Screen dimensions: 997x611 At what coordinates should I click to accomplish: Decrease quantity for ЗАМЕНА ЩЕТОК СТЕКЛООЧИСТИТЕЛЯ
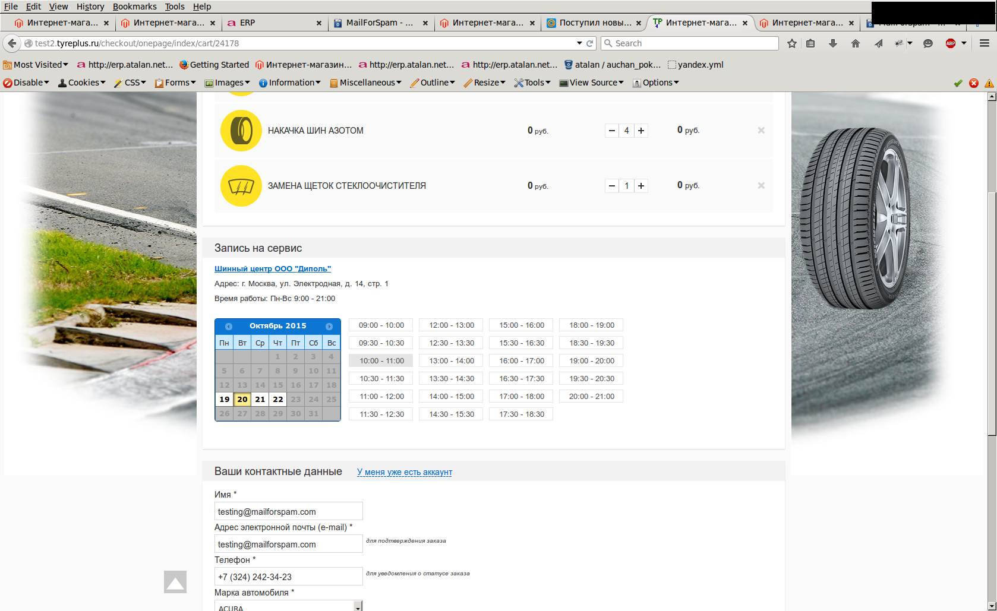pyautogui.click(x=612, y=186)
